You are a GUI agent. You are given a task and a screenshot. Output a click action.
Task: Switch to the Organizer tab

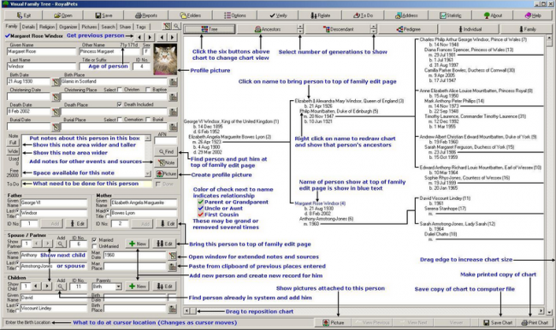tap(68, 27)
